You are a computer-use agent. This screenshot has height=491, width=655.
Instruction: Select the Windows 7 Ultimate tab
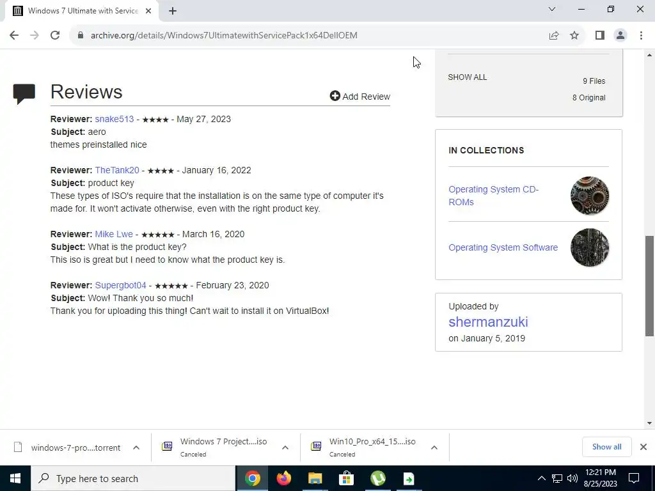click(x=82, y=12)
